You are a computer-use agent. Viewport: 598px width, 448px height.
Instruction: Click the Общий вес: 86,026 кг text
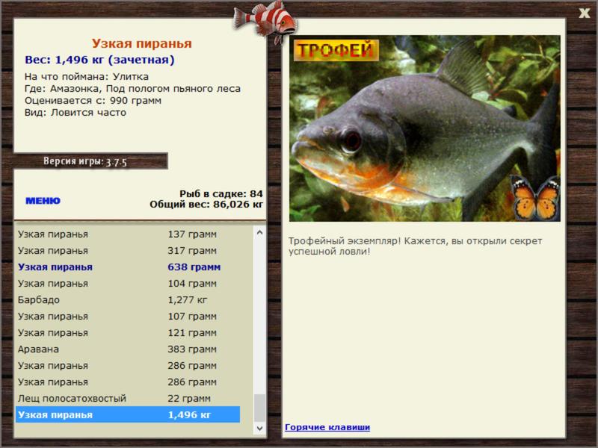pyautogui.click(x=206, y=204)
